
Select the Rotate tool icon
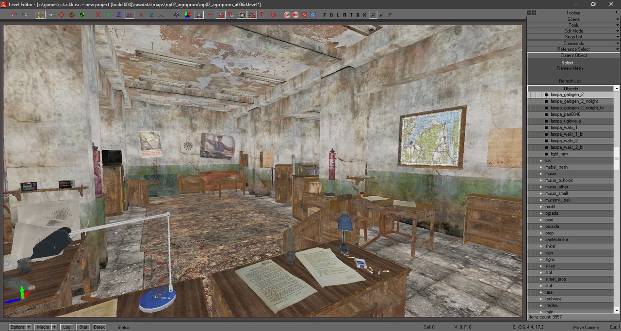pyautogui.click(x=71, y=15)
